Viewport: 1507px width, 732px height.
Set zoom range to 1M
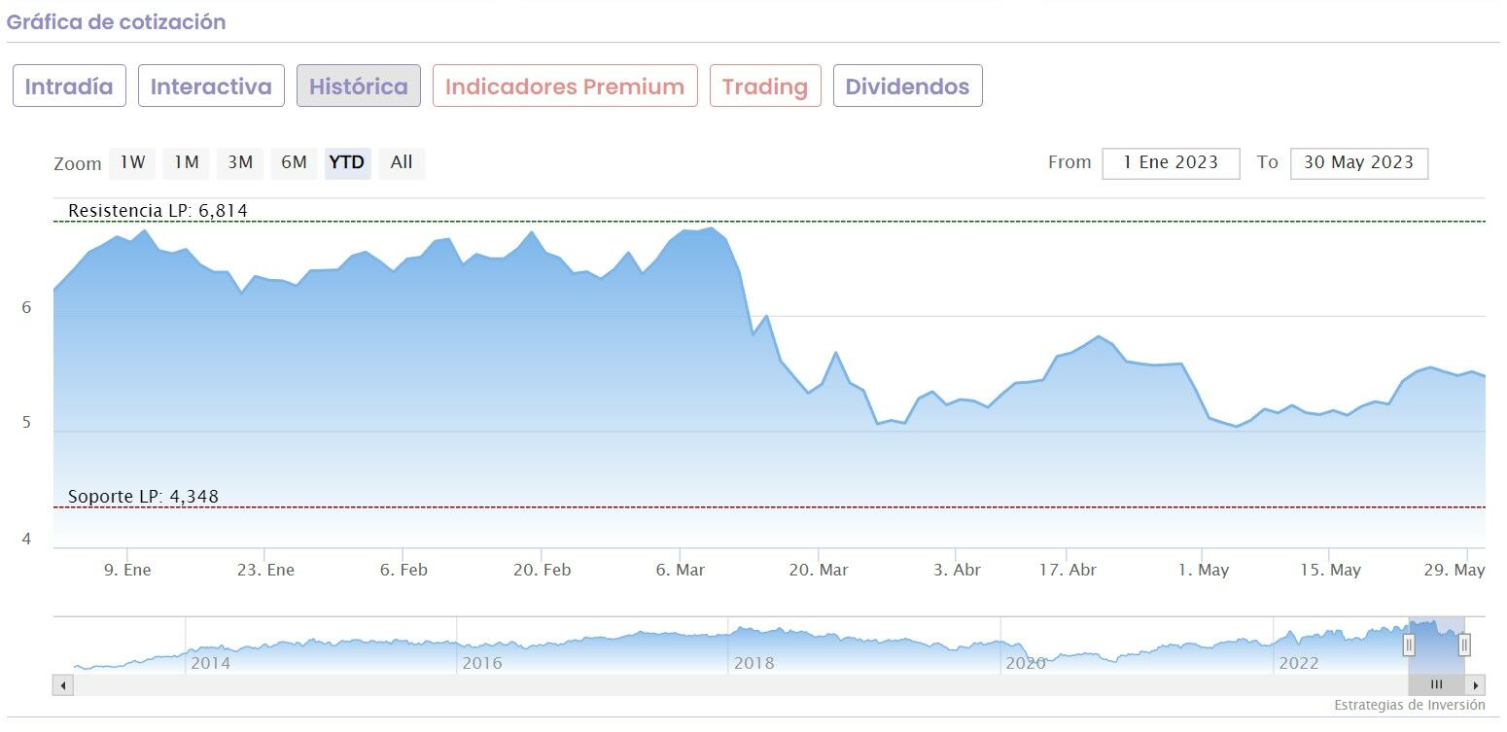click(x=187, y=162)
